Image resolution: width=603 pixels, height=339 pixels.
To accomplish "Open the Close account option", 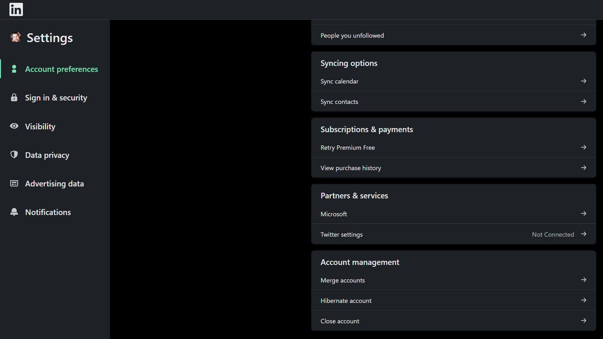I will (x=340, y=321).
